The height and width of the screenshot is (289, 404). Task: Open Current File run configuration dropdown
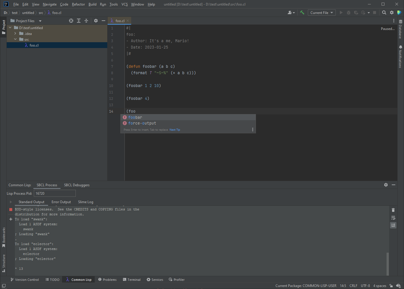322,13
